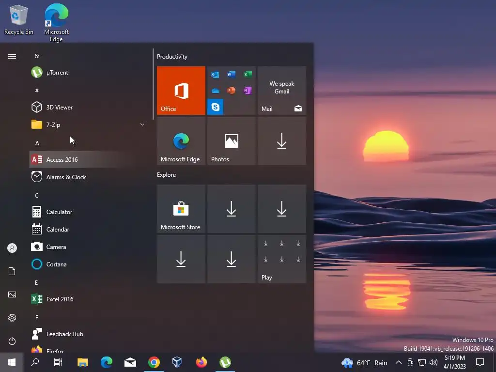
Task: Click the 'F' letter group header
Action: (x=37, y=317)
